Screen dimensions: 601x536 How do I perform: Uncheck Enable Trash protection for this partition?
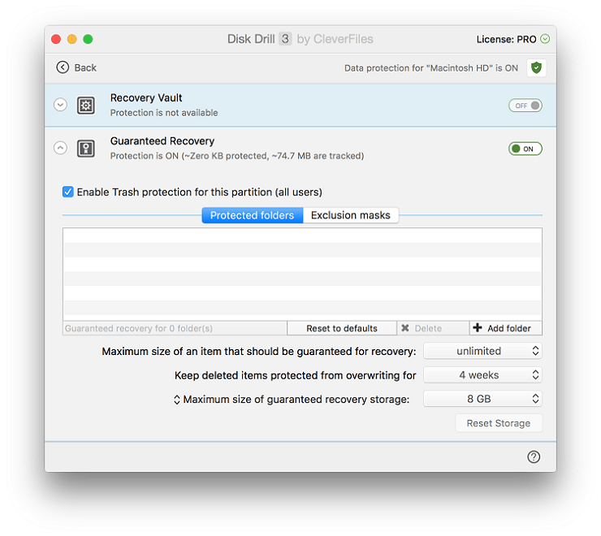pyautogui.click(x=68, y=192)
